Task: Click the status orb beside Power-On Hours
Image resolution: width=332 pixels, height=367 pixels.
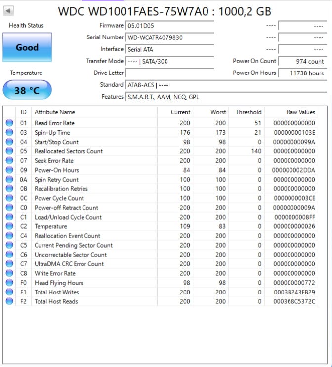Action: [9, 170]
